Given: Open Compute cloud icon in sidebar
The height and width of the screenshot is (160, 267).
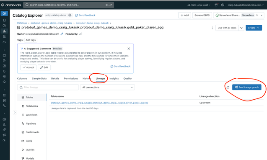Looking at the screenshot, I should [x=4, y=42].
